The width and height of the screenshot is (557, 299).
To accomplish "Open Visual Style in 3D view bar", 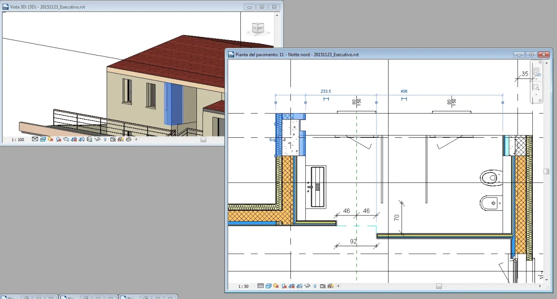I will coord(43,139).
